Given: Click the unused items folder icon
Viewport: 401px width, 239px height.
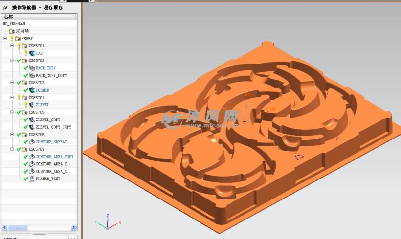Looking at the screenshot, I should tap(12, 31).
